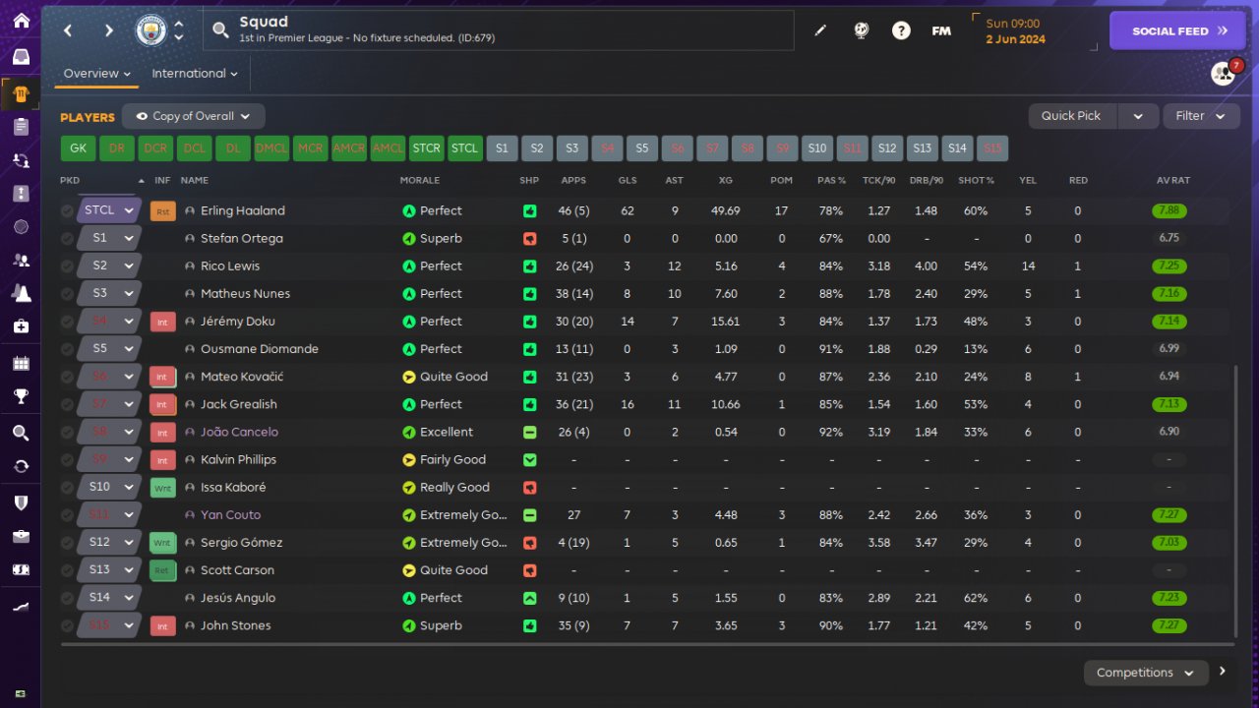Go back with the left arrow
The image size is (1259, 708).
click(68, 30)
